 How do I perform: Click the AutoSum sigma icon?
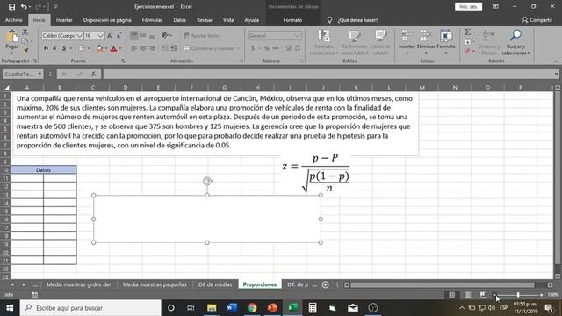(467, 32)
